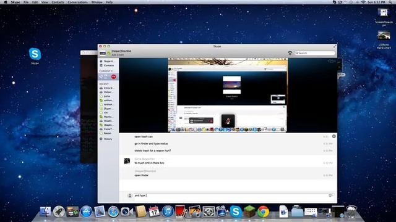
Task: Open the Apple menu
Action: [x=6, y=2]
